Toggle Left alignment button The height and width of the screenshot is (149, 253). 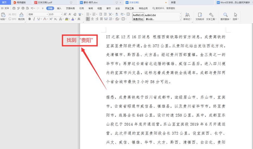point(88,19)
